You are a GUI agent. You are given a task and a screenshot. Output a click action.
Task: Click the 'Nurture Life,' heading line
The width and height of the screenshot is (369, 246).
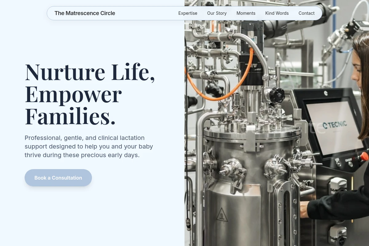click(90, 72)
